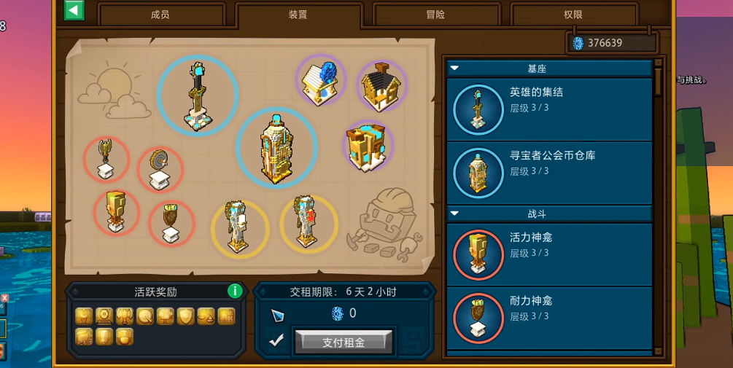Toggle the blue arrow rent selector
Image resolution: width=733 pixels, height=368 pixels.
(x=278, y=316)
